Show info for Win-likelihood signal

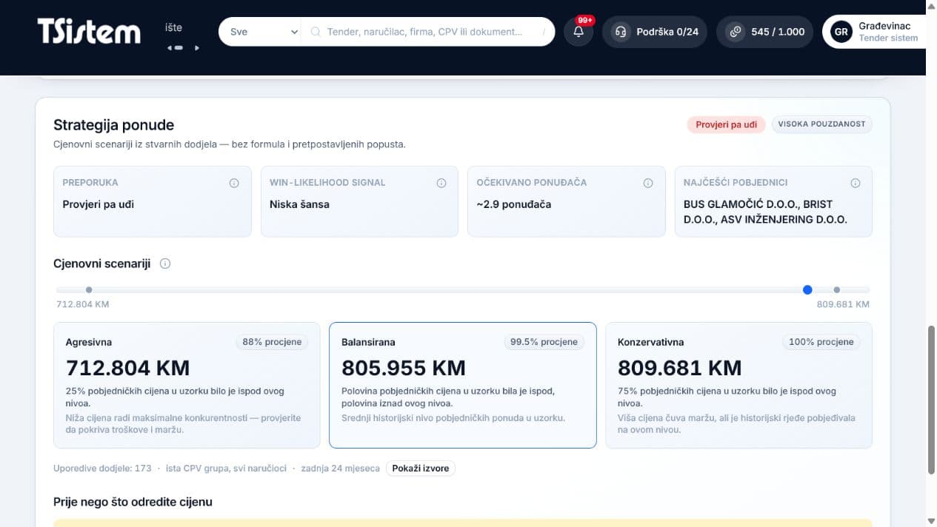[x=441, y=183]
